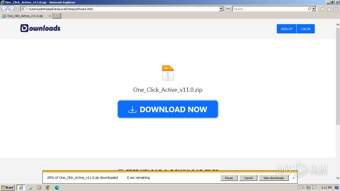Image resolution: width=340 pixels, height=191 pixels.
Task: Open File Explorer from taskbar
Action: [x=30, y=188]
